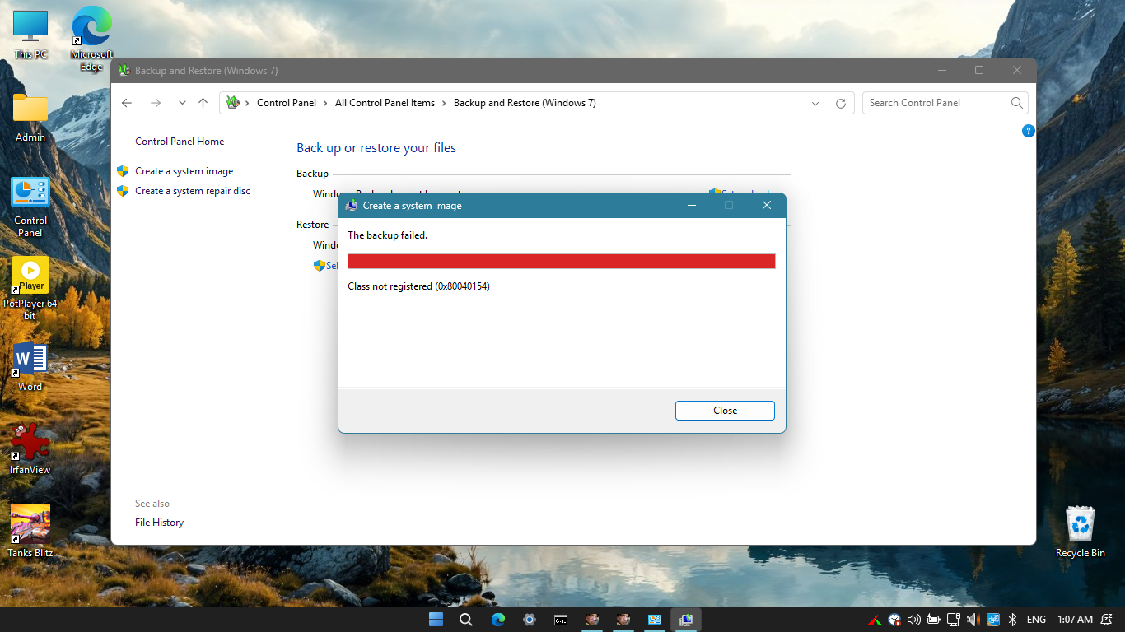Refresh the Backup and Restore page

(841, 103)
